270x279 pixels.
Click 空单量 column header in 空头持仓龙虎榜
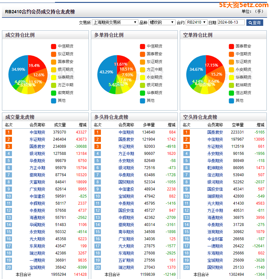point(238,125)
